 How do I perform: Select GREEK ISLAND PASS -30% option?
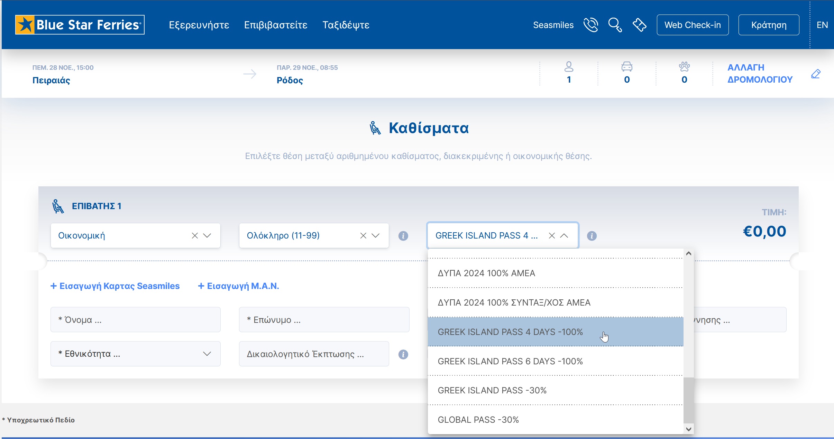tap(556, 390)
